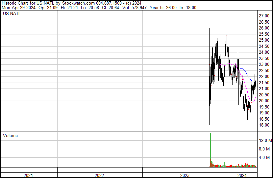The image size is (273, 178).
Task: Click the Volume panel label
Action: click(10, 136)
